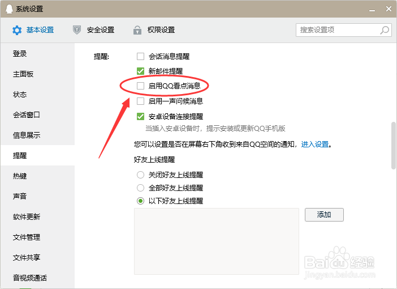Click the shield icon for 安全设置
Screen dimensions: 397x289
tap(77, 30)
